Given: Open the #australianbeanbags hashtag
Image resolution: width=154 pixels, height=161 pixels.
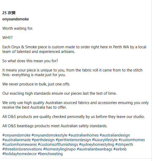Looking at the screenshot, I should click(x=95, y=149).
